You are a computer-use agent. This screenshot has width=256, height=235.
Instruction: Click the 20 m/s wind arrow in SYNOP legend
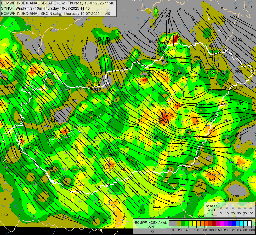click(x=233, y=207)
